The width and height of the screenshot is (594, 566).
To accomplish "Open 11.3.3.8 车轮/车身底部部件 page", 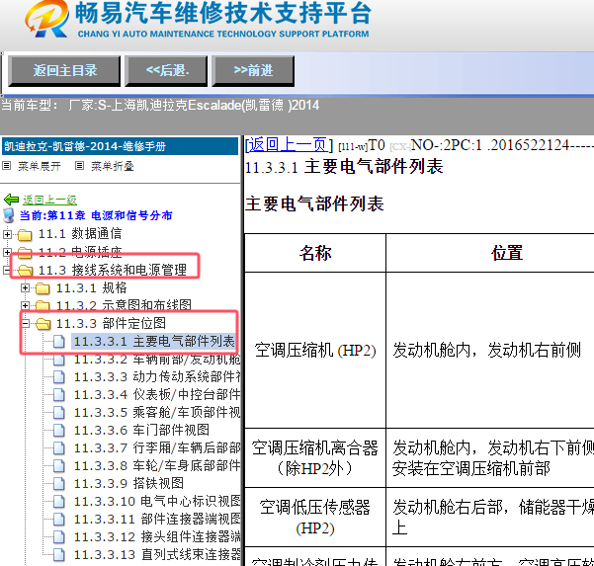I will (x=157, y=465).
